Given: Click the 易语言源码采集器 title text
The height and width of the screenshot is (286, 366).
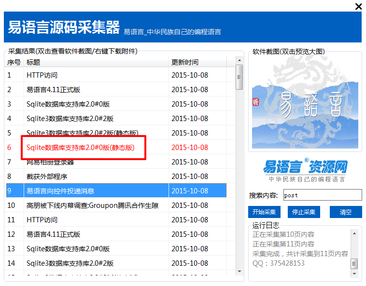Looking at the screenshot, I should tap(64, 27).
